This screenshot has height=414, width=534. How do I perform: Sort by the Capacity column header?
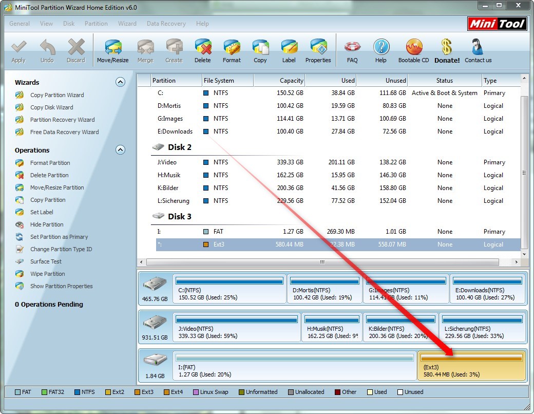(x=279, y=81)
